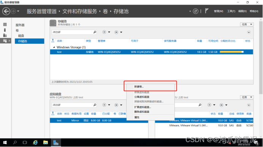Open the 任务 dropdown for storage pools
The height and width of the screenshot is (147, 263).
[247, 24]
